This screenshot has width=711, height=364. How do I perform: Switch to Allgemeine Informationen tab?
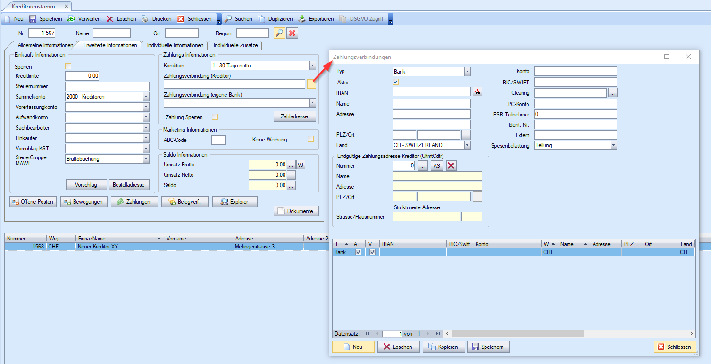(45, 46)
